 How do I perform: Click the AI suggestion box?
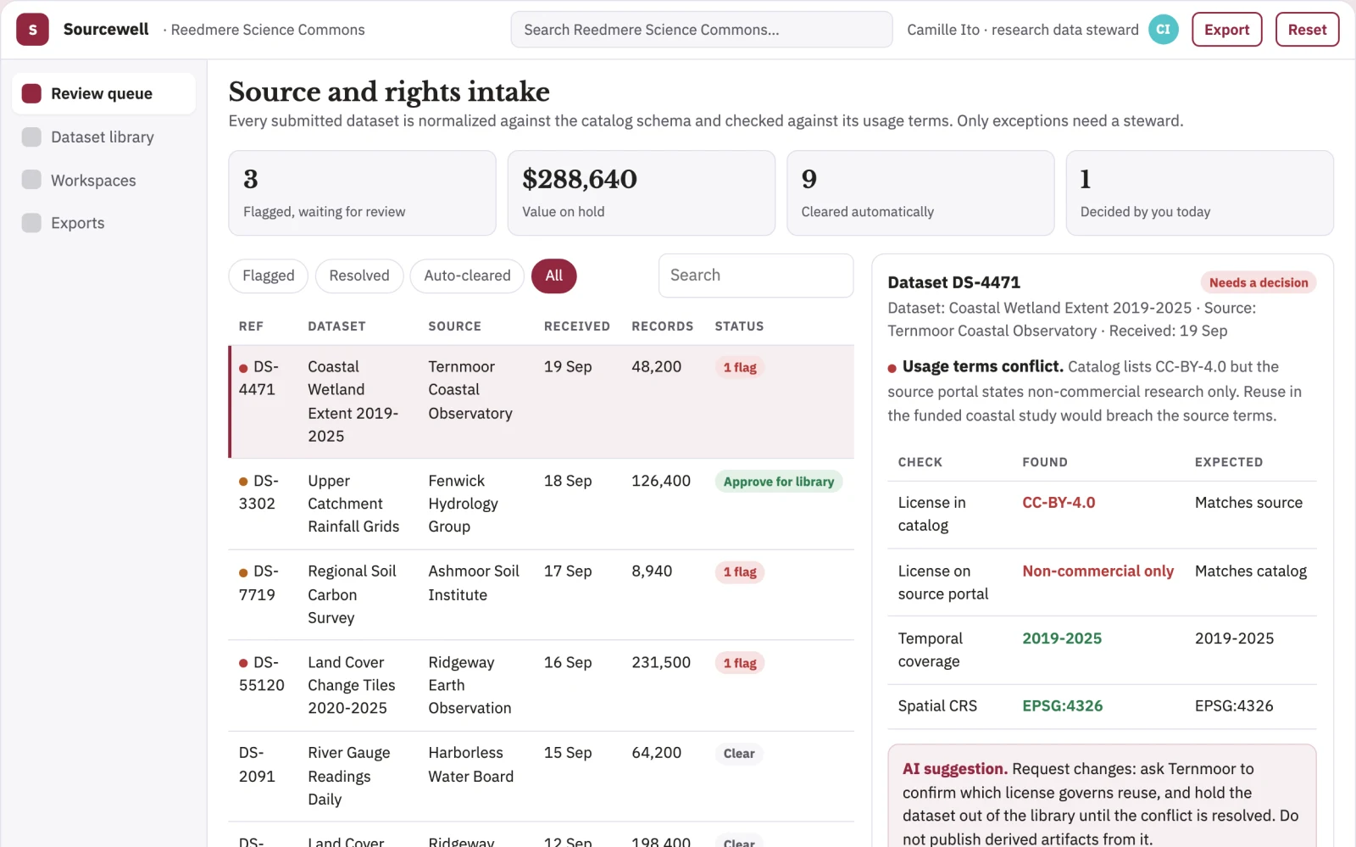coord(1102,797)
